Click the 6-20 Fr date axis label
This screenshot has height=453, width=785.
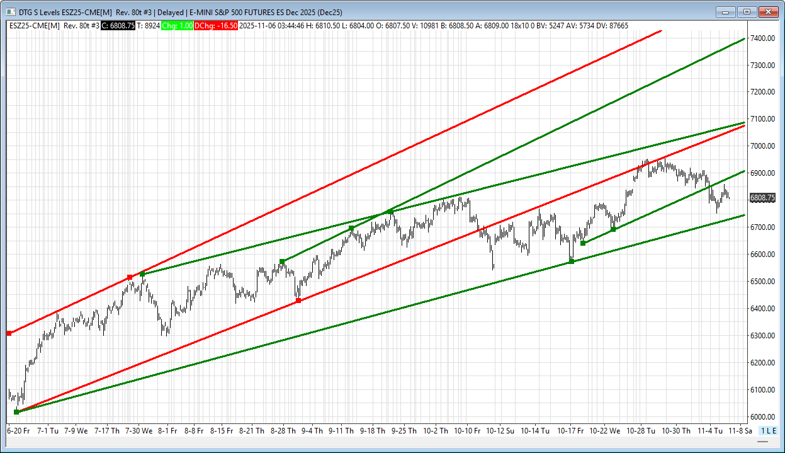[18, 431]
